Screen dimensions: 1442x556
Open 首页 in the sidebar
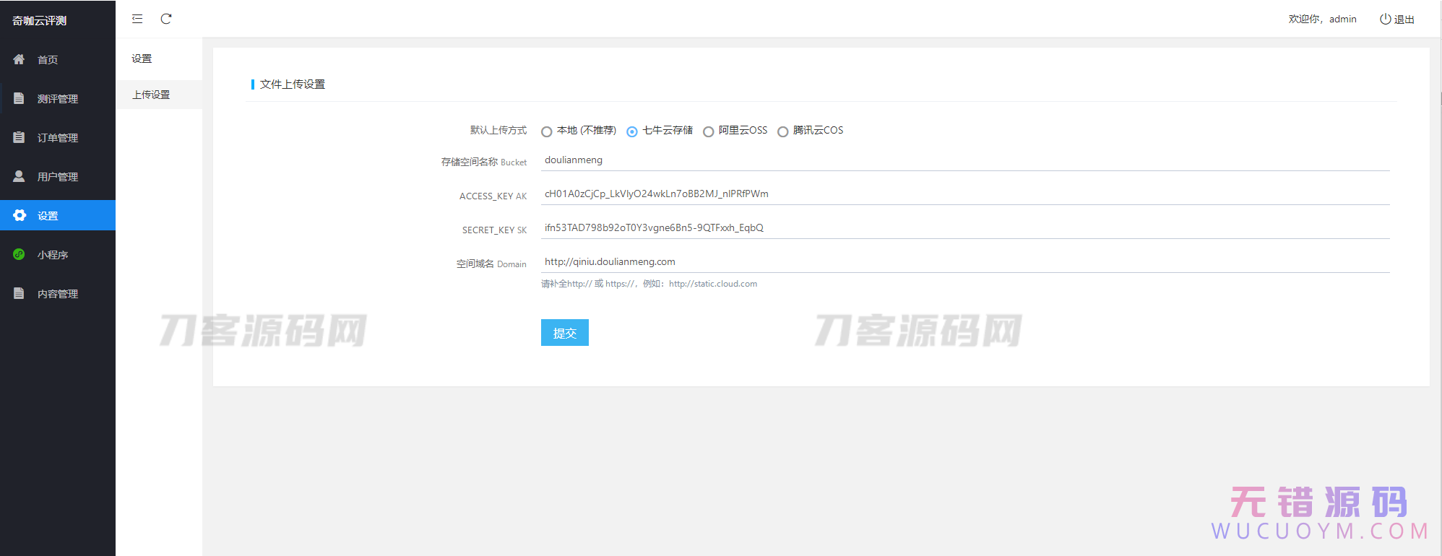point(58,59)
